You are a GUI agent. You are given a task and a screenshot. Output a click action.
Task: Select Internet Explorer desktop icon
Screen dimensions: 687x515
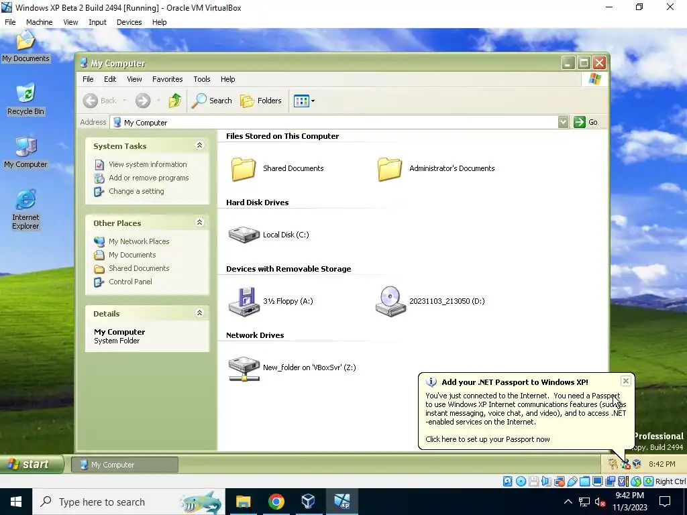click(x=25, y=209)
